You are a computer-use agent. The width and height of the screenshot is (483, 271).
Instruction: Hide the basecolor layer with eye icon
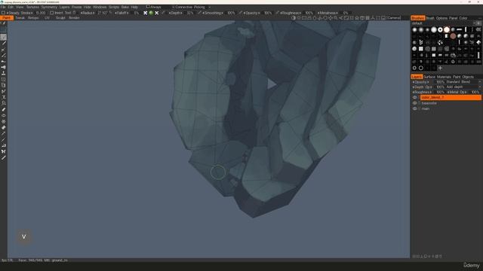414,103
